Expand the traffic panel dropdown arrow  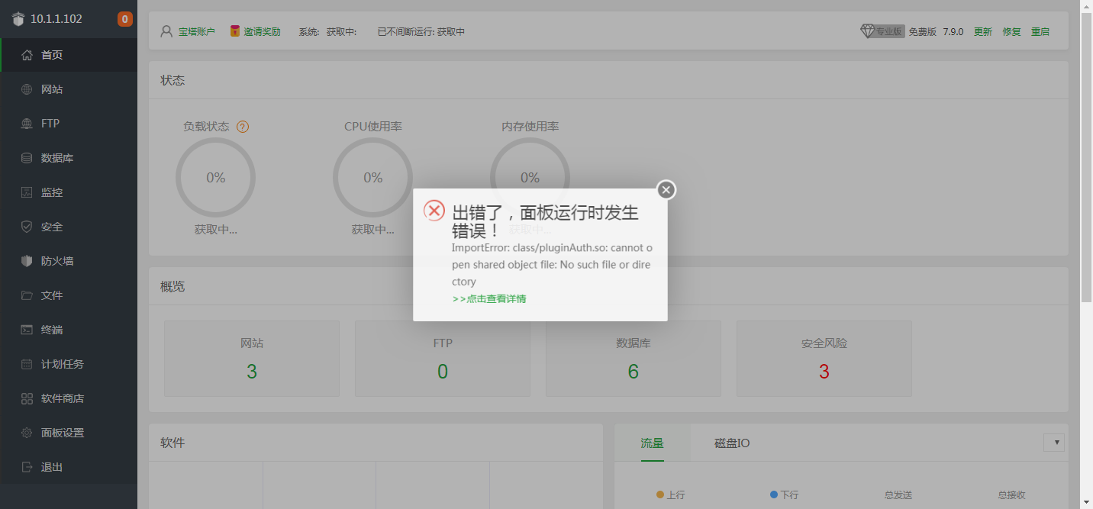coord(1054,443)
